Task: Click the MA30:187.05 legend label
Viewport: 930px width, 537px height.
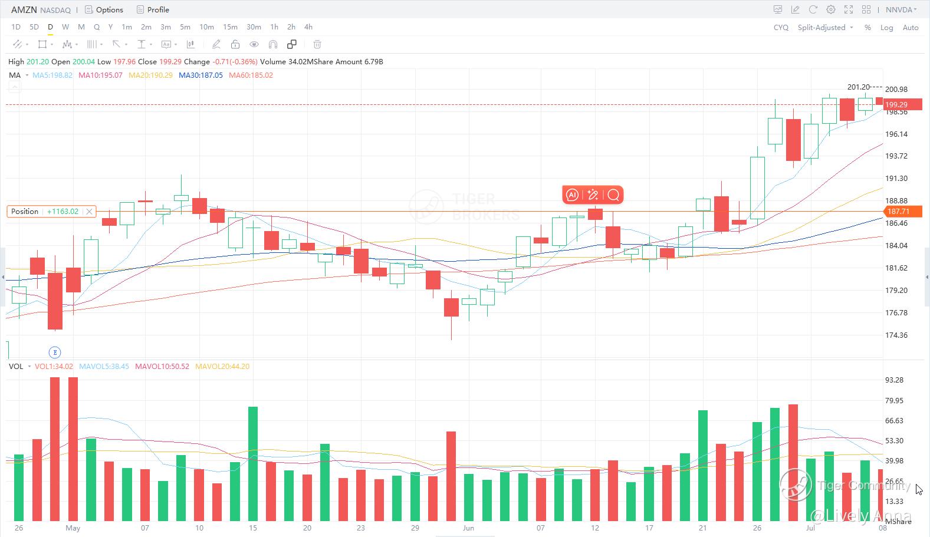Action: pyautogui.click(x=201, y=75)
